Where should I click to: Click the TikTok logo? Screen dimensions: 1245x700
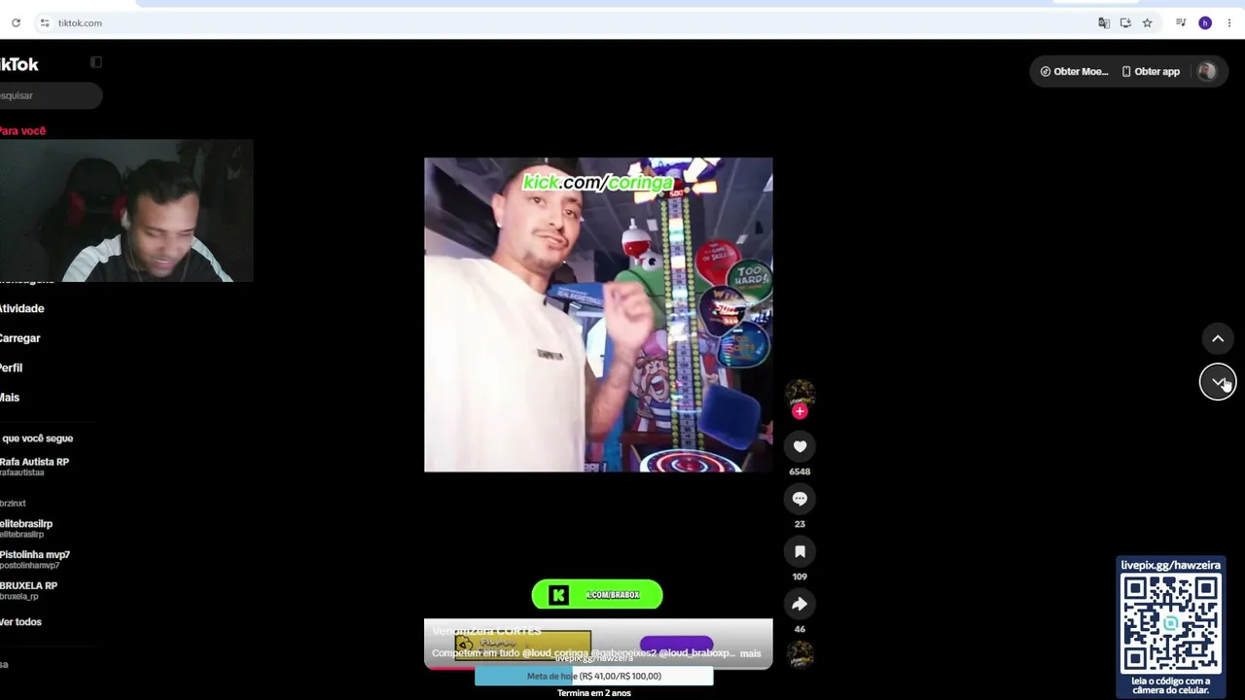pos(19,64)
